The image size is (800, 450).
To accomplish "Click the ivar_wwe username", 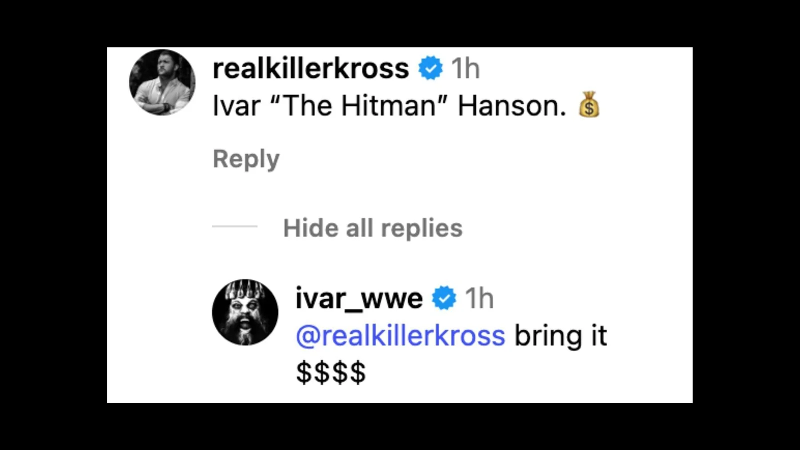I will [359, 298].
